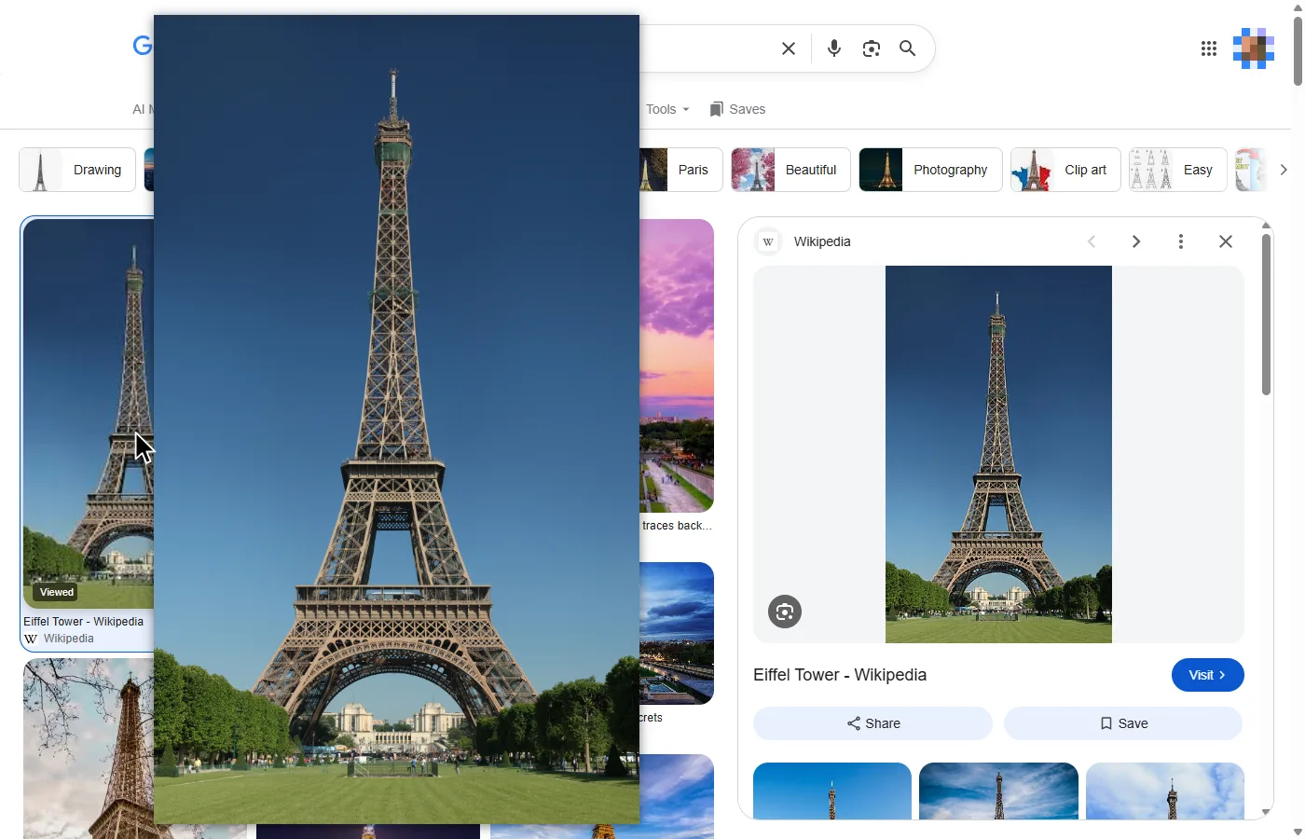Click the Save button in preview panel

[x=1123, y=723]
